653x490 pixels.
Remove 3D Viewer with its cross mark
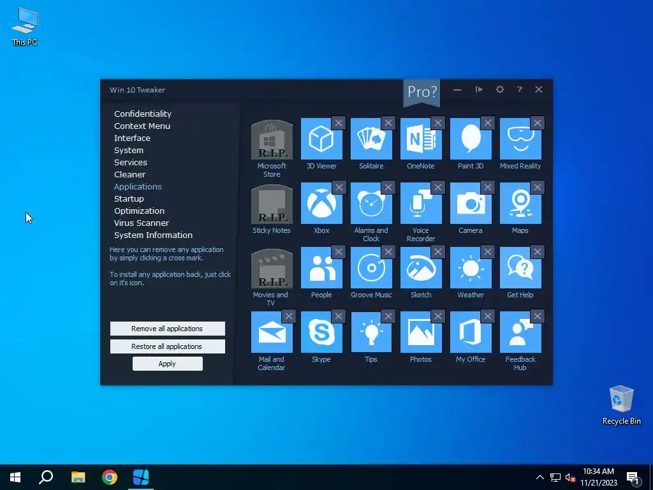(338, 123)
